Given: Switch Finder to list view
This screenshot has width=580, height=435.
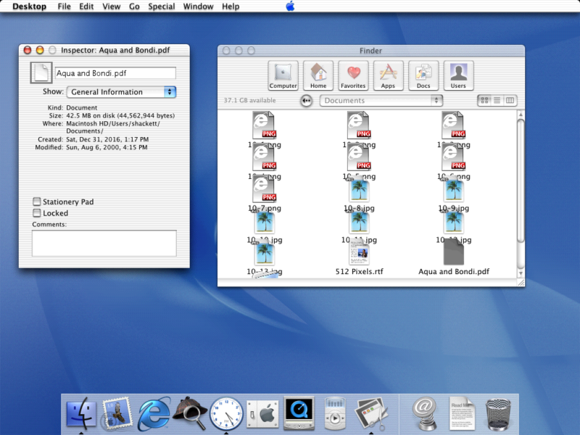Looking at the screenshot, I should [497, 100].
